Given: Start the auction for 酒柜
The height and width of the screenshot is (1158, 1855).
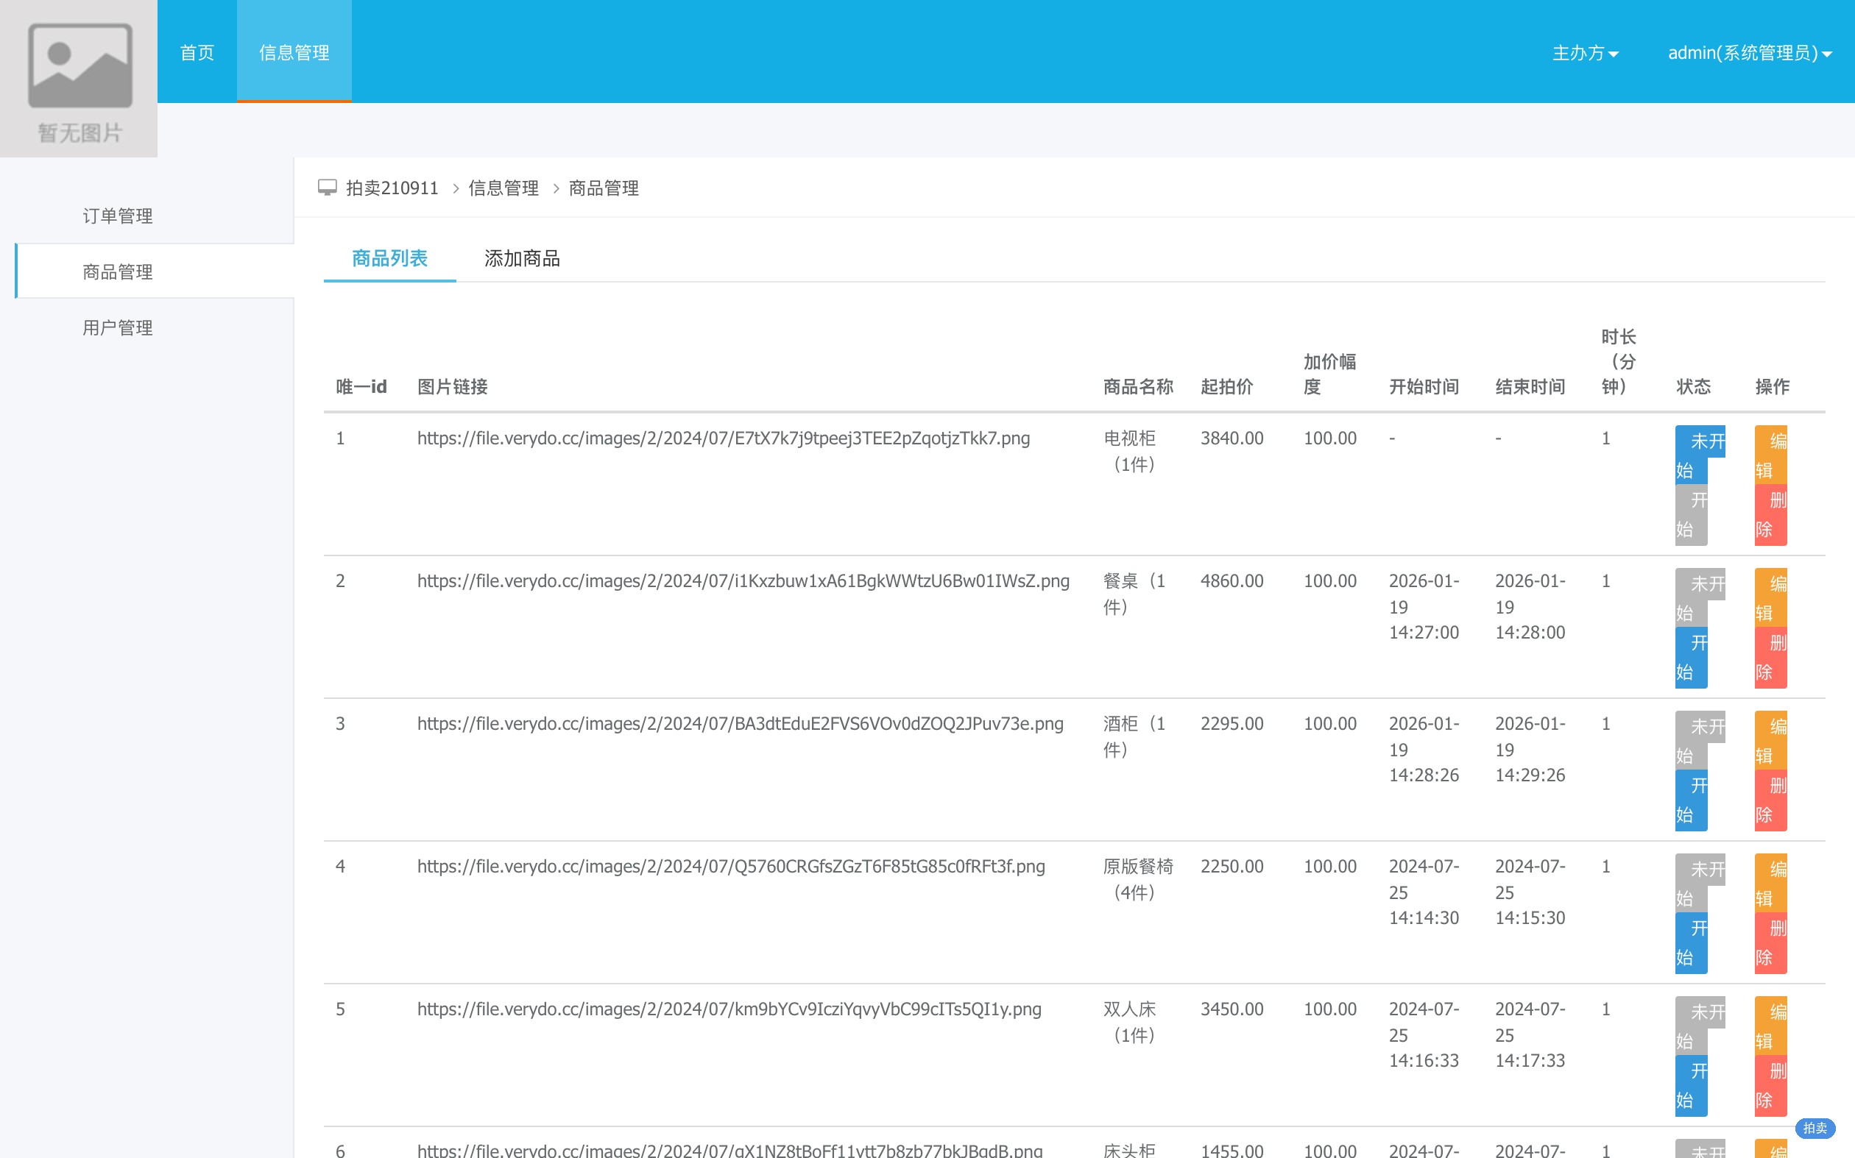Looking at the screenshot, I should pos(1691,800).
